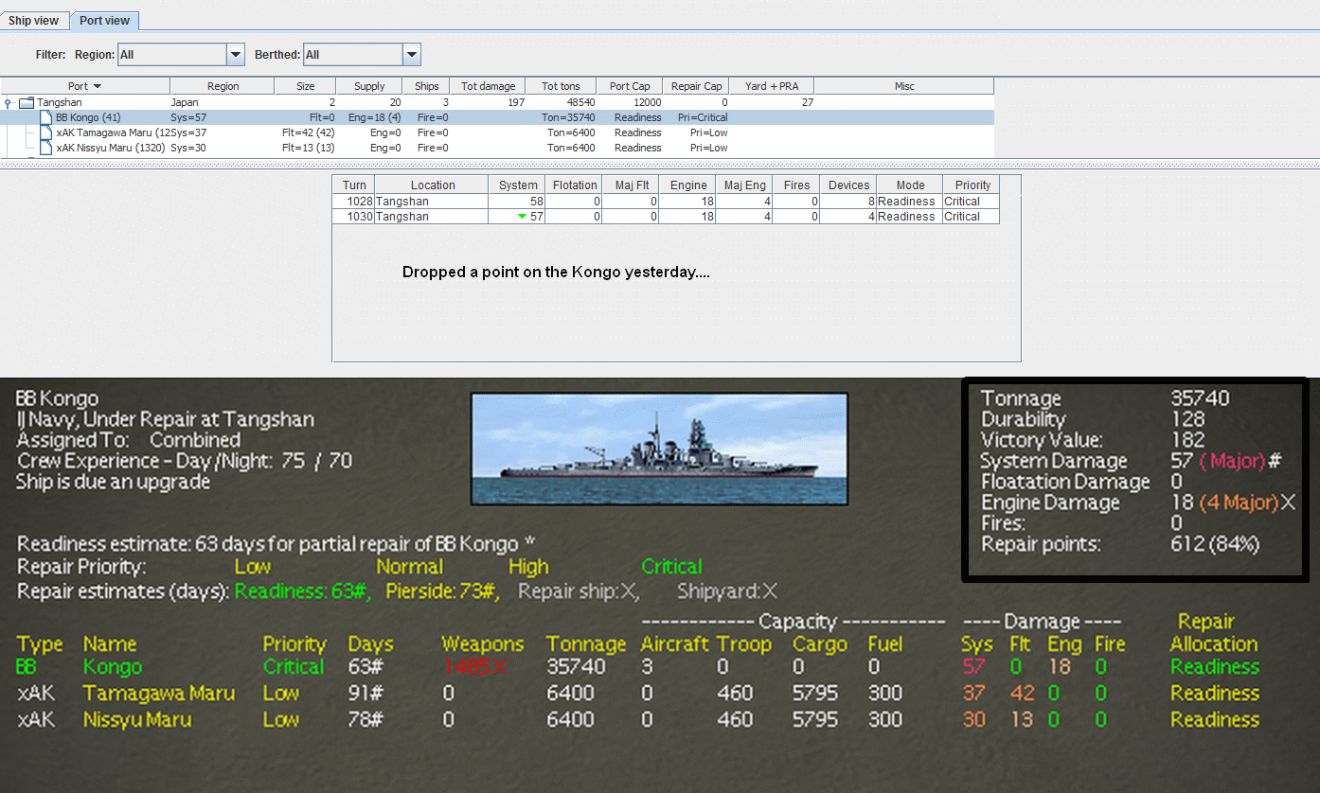Click Nissyu Maru's Low priority value

click(281, 719)
